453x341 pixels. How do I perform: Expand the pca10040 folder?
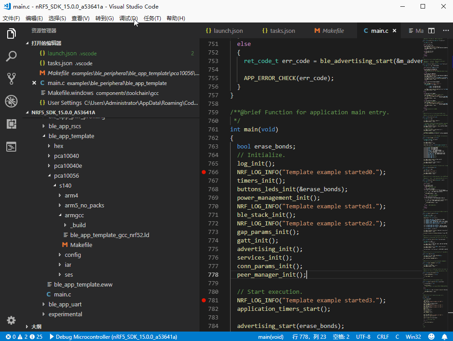pyautogui.click(x=49, y=156)
